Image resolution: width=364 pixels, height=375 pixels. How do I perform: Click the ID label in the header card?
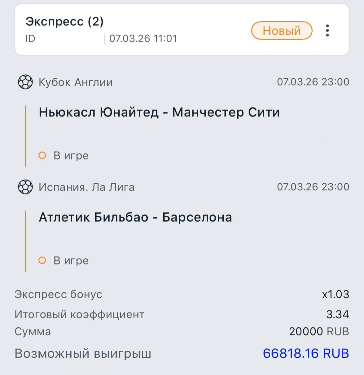pos(30,39)
